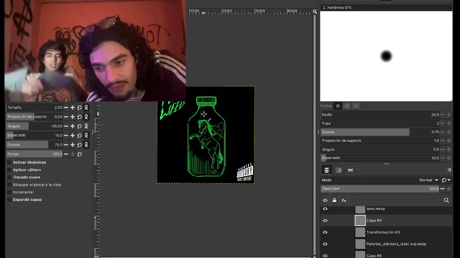460x258 pixels.
Task: Enable Expandir capas checkbox
Action: [10, 200]
